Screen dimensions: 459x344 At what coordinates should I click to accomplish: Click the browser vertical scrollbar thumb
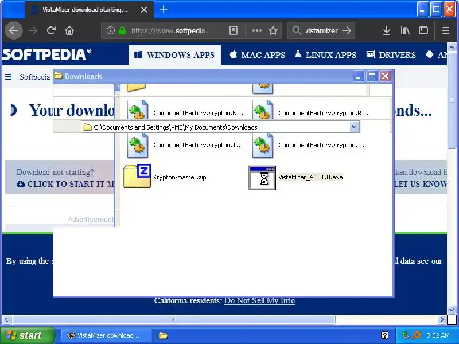pyautogui.click(x=452, y=100)
